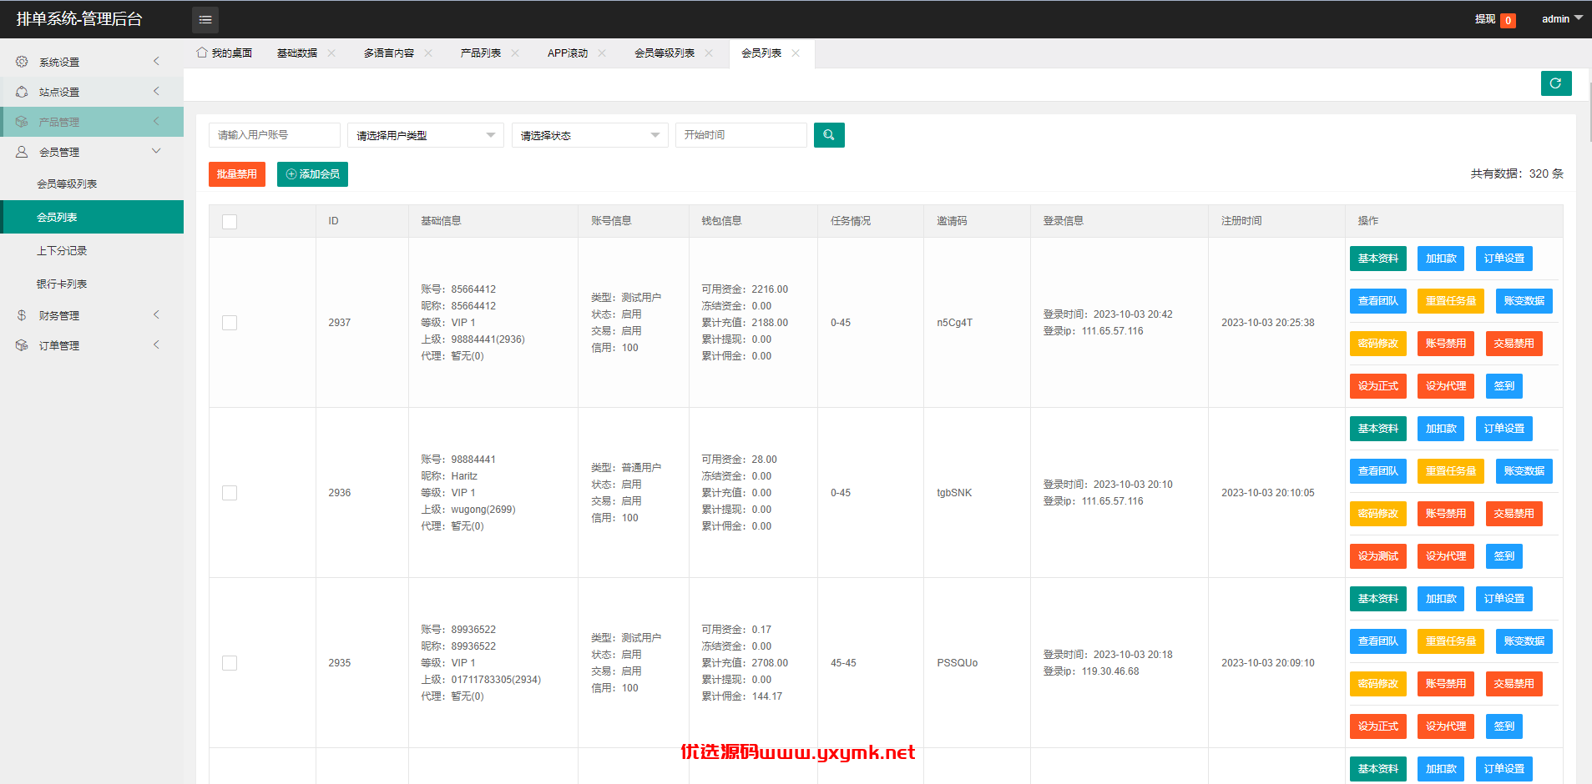Viewport: 1592px width, 784px height.
Task: Close the 会员等级列表 tab
Action: [x=709, y=53]
